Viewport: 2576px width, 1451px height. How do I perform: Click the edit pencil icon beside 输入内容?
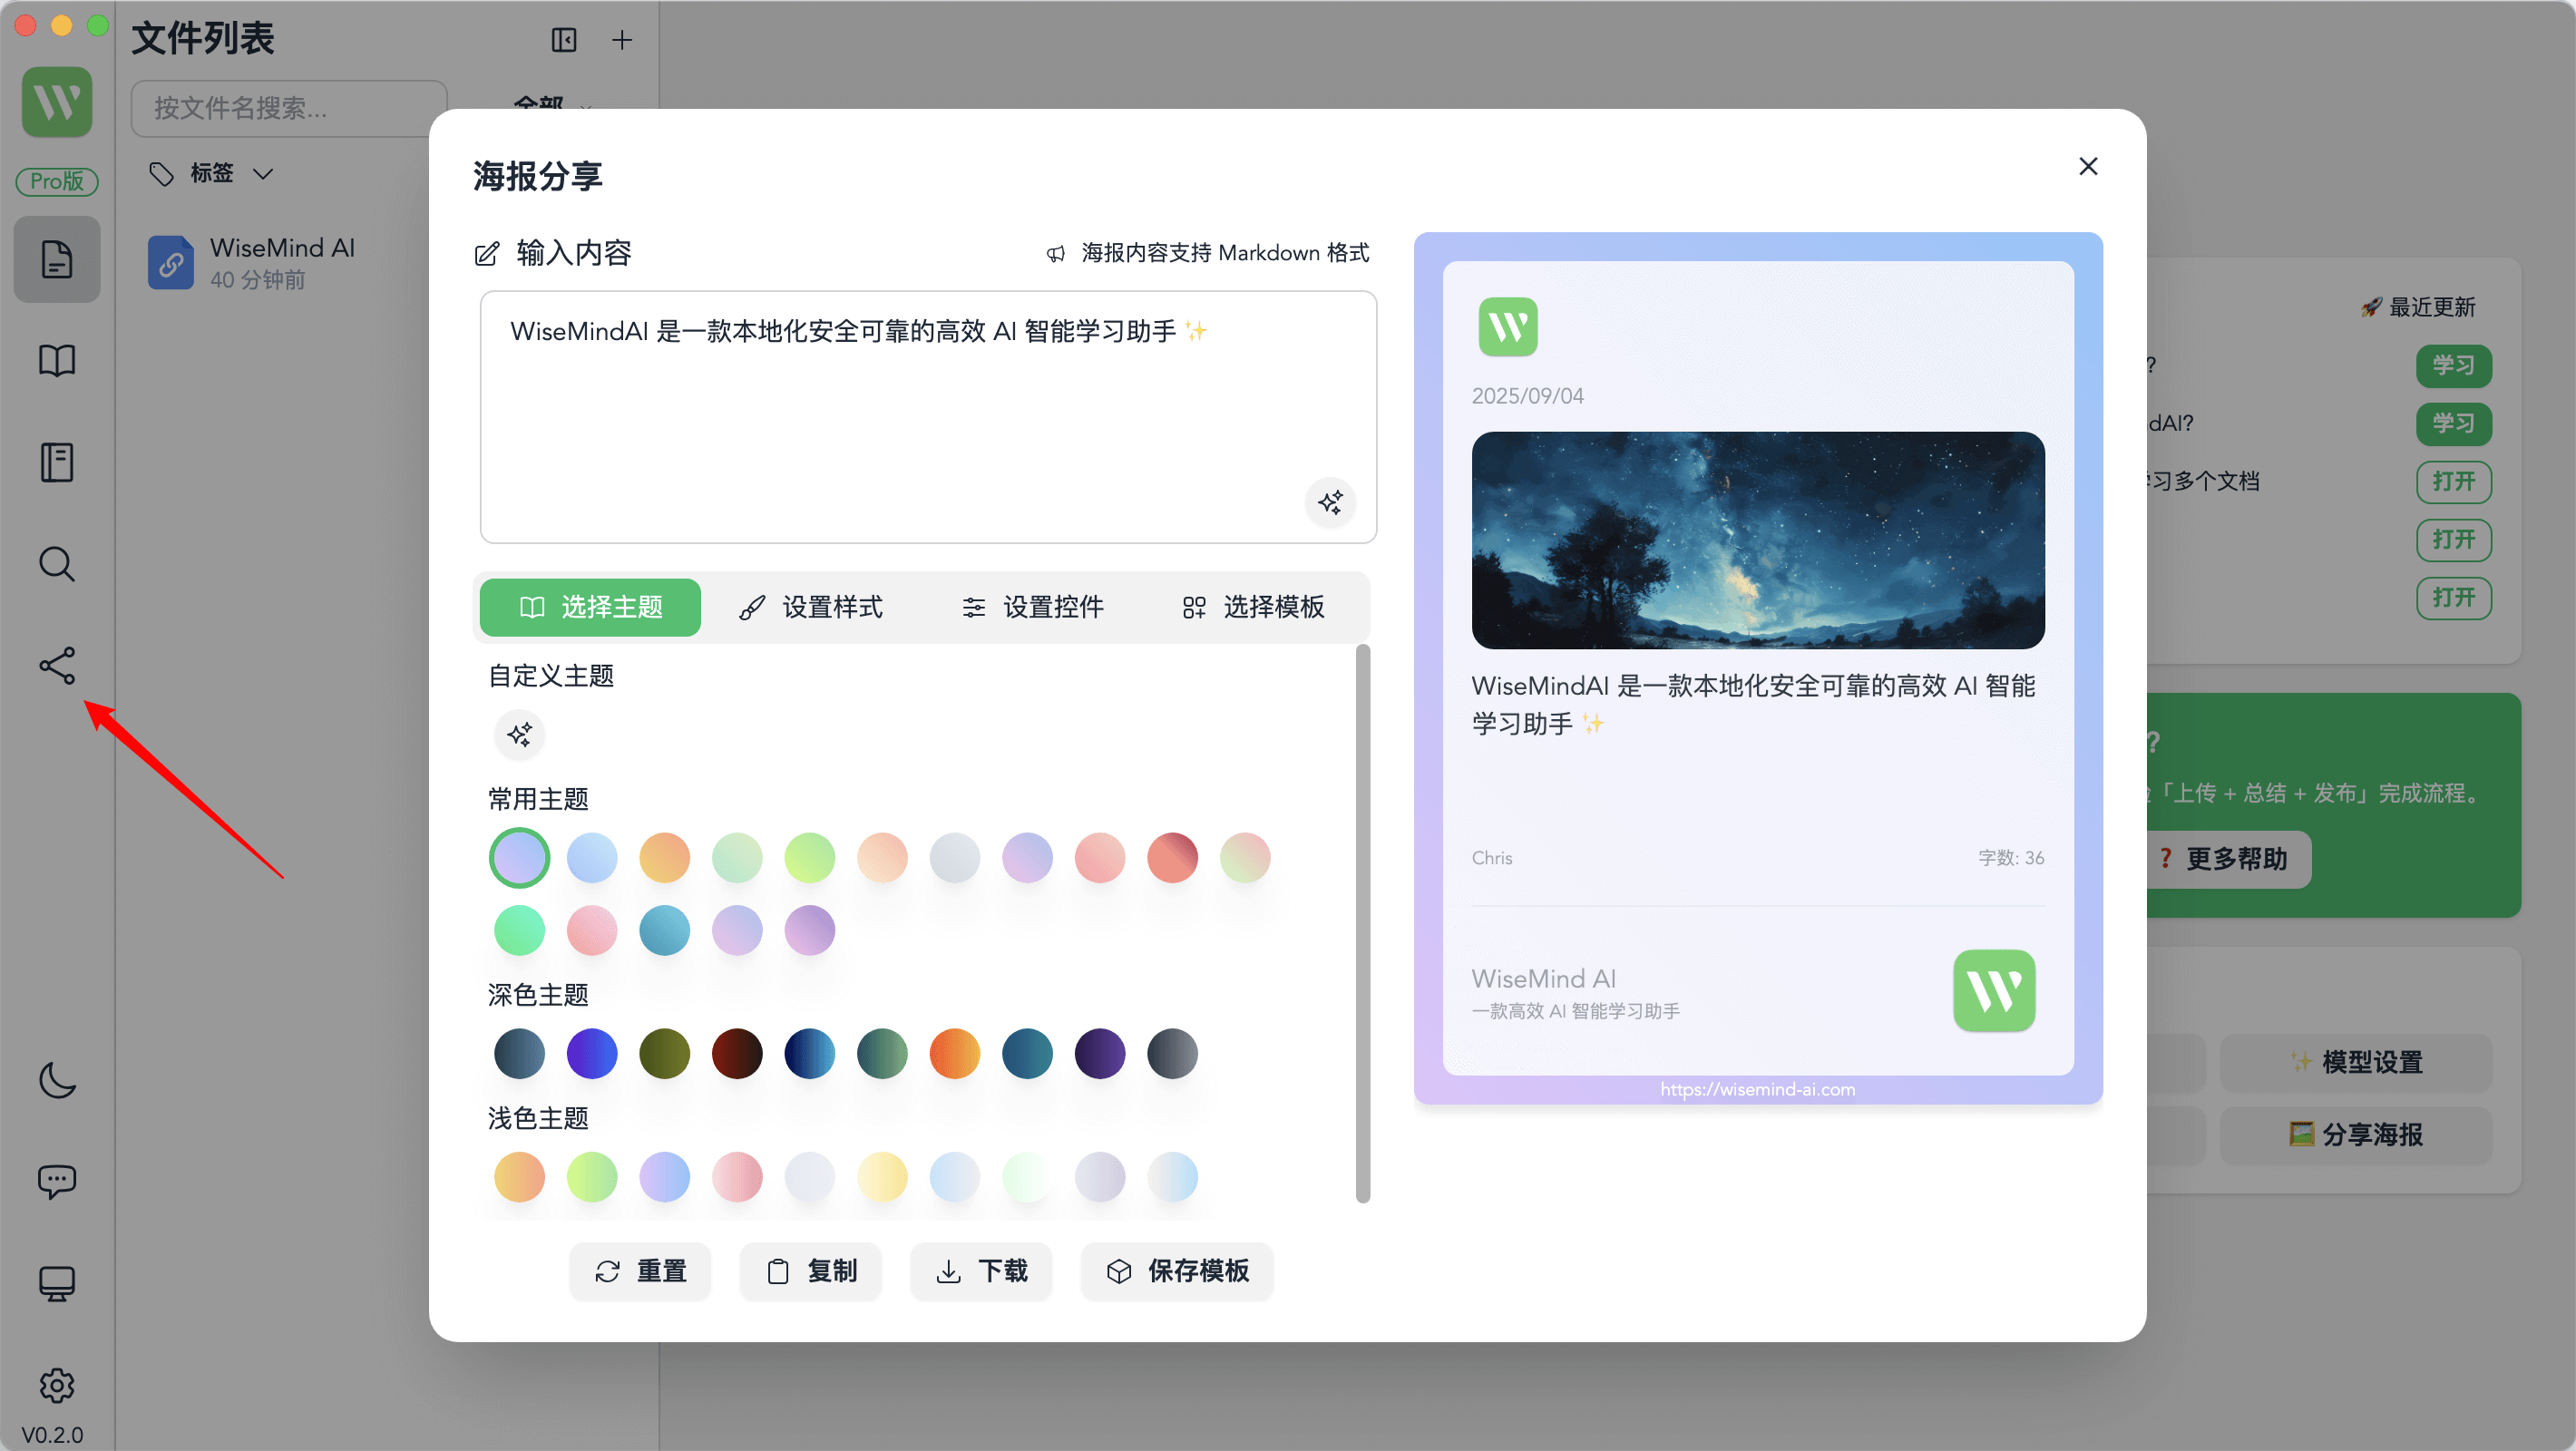click(x=487, y=254)
